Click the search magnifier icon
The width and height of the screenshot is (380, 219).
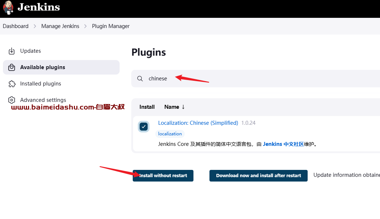click(x=140, y=79)
